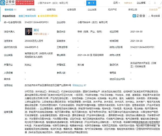162x136 pixels.
Task: Open 同地址企业 87 link
Action: (x=79, y=85)
